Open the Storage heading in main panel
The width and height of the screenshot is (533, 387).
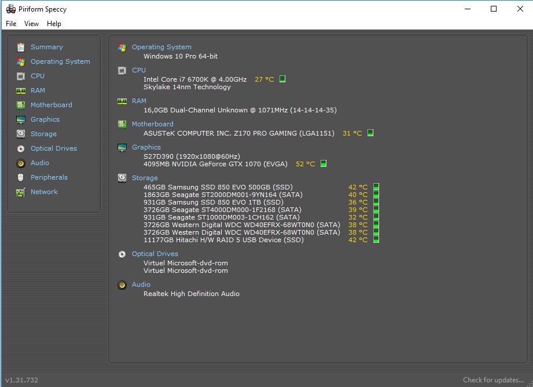145,178
